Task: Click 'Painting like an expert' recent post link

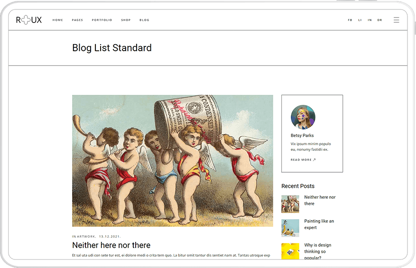Action: (x=319, y=224)
